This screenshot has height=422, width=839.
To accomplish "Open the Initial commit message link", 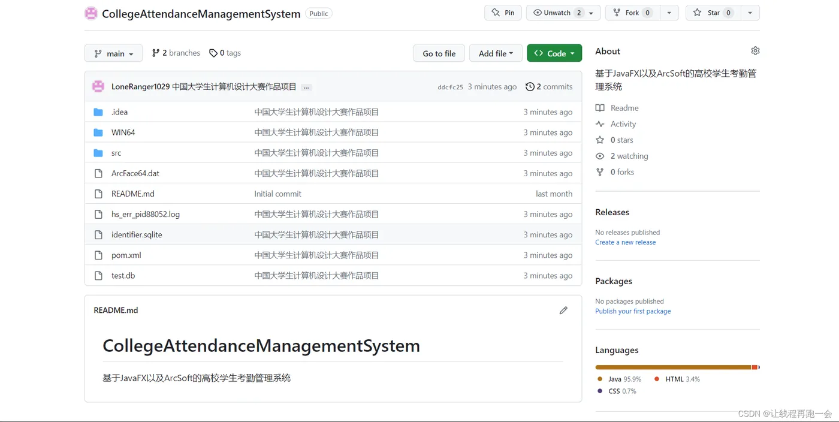I will [277, 194].
